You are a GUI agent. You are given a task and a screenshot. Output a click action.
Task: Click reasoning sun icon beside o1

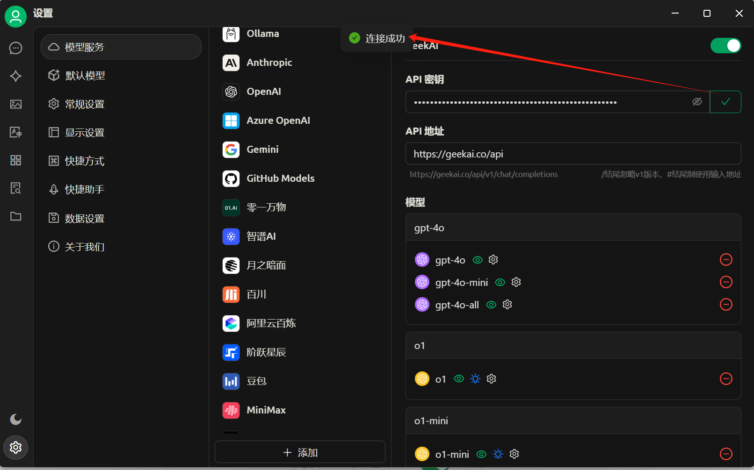coord(475,379)
